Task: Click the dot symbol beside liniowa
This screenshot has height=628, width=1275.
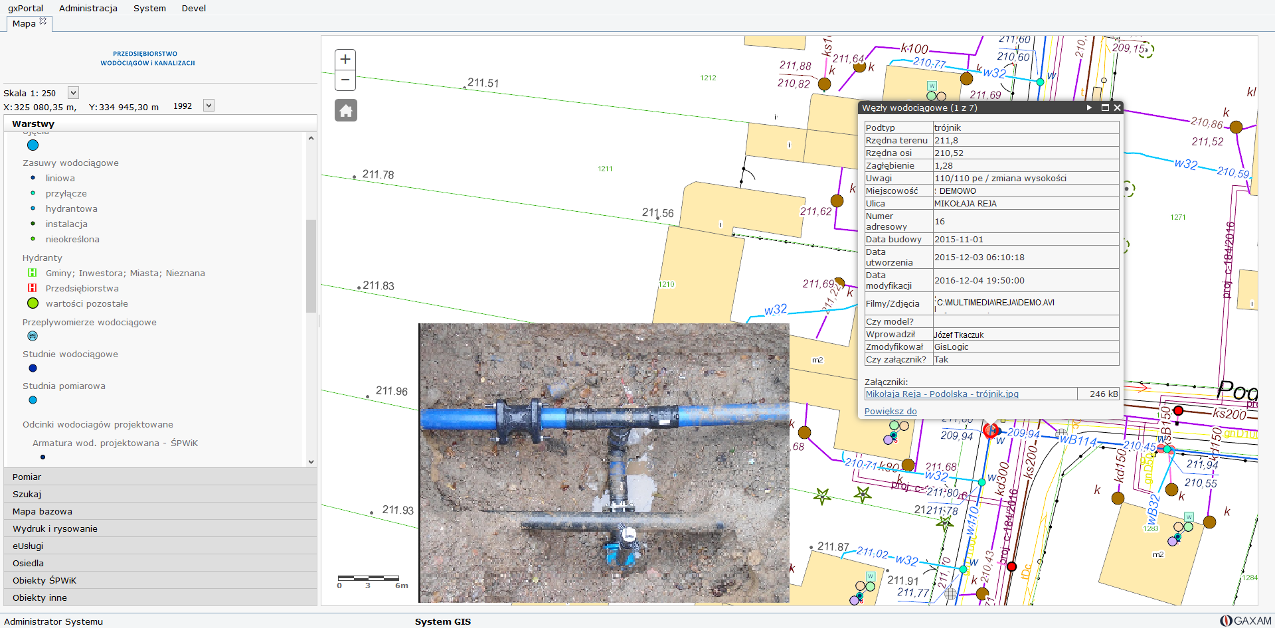Action: click(x=33, y=178)
